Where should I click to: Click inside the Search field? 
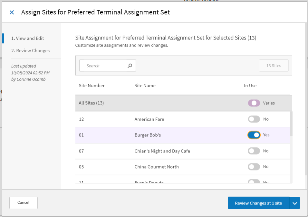tap(103, 65)
